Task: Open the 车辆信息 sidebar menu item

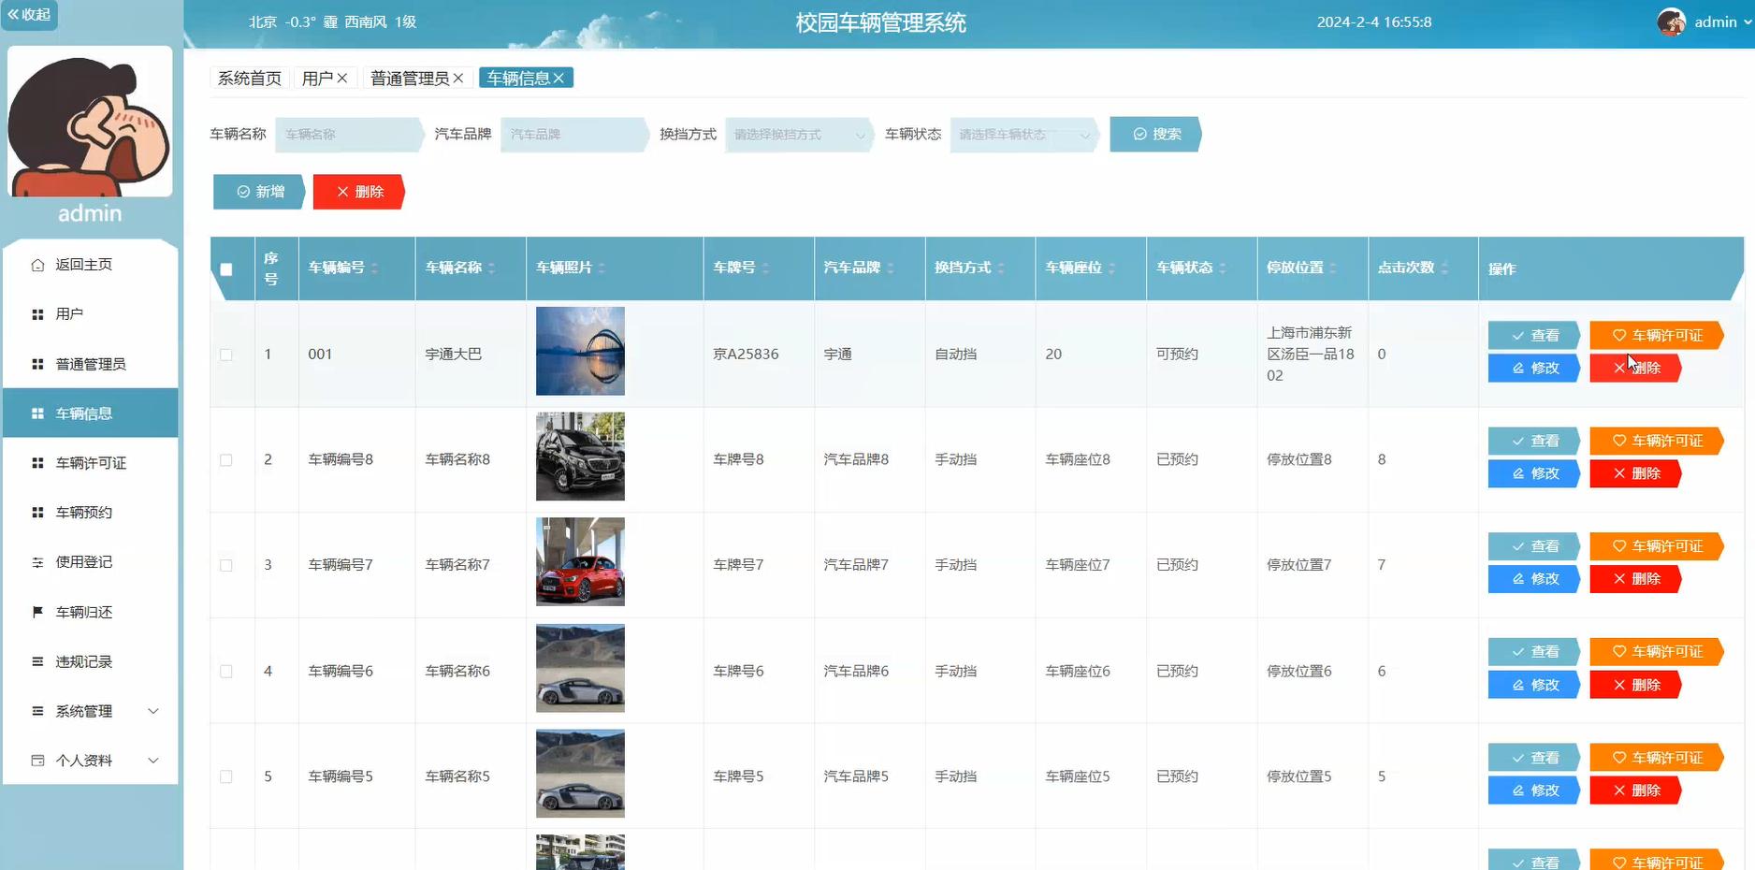Action: coord(90,413)
